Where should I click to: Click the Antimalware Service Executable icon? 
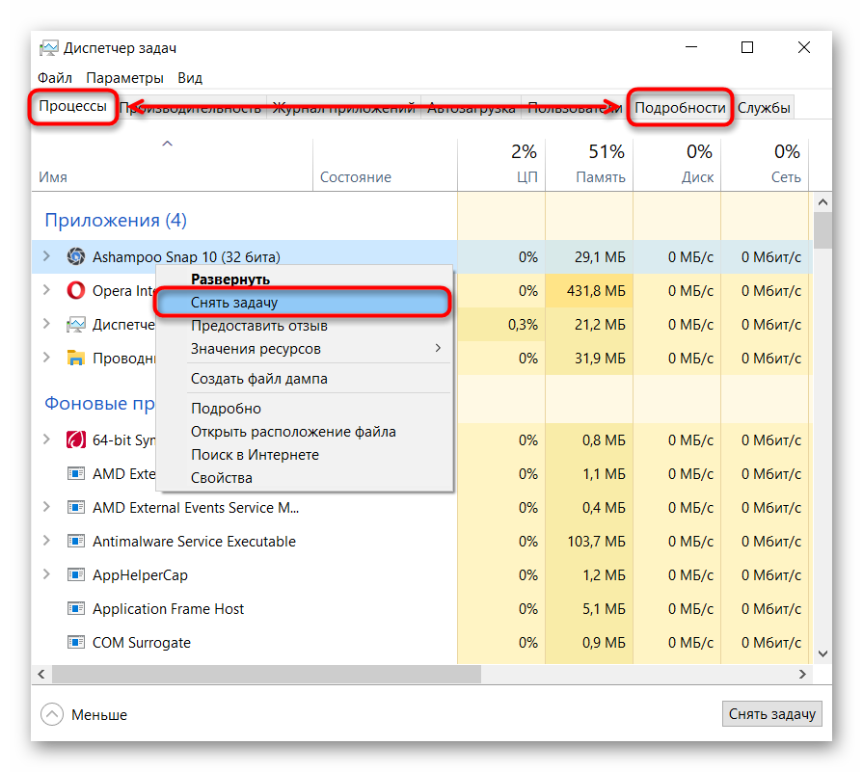click(75, 542)
